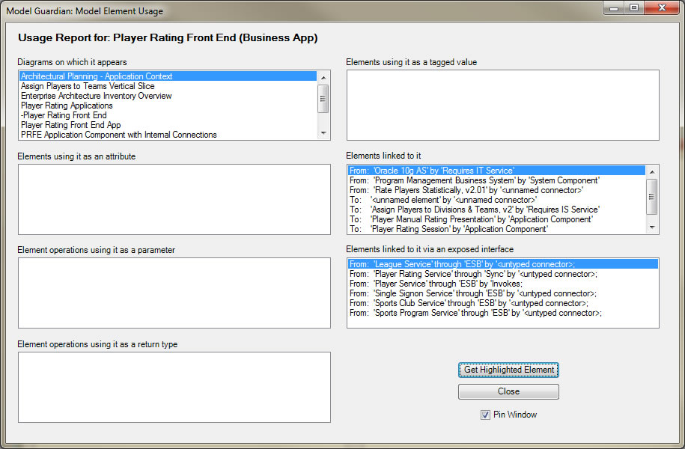685x449 pixels.
Task: Select 'Sports Club Service' through 'ESB' row
Action: point(503,303)
